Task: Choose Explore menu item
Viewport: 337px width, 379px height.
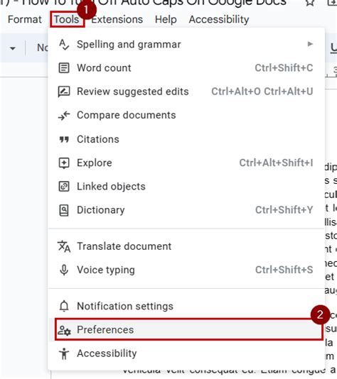Action: pyautogui.click(x=186, y=163)
